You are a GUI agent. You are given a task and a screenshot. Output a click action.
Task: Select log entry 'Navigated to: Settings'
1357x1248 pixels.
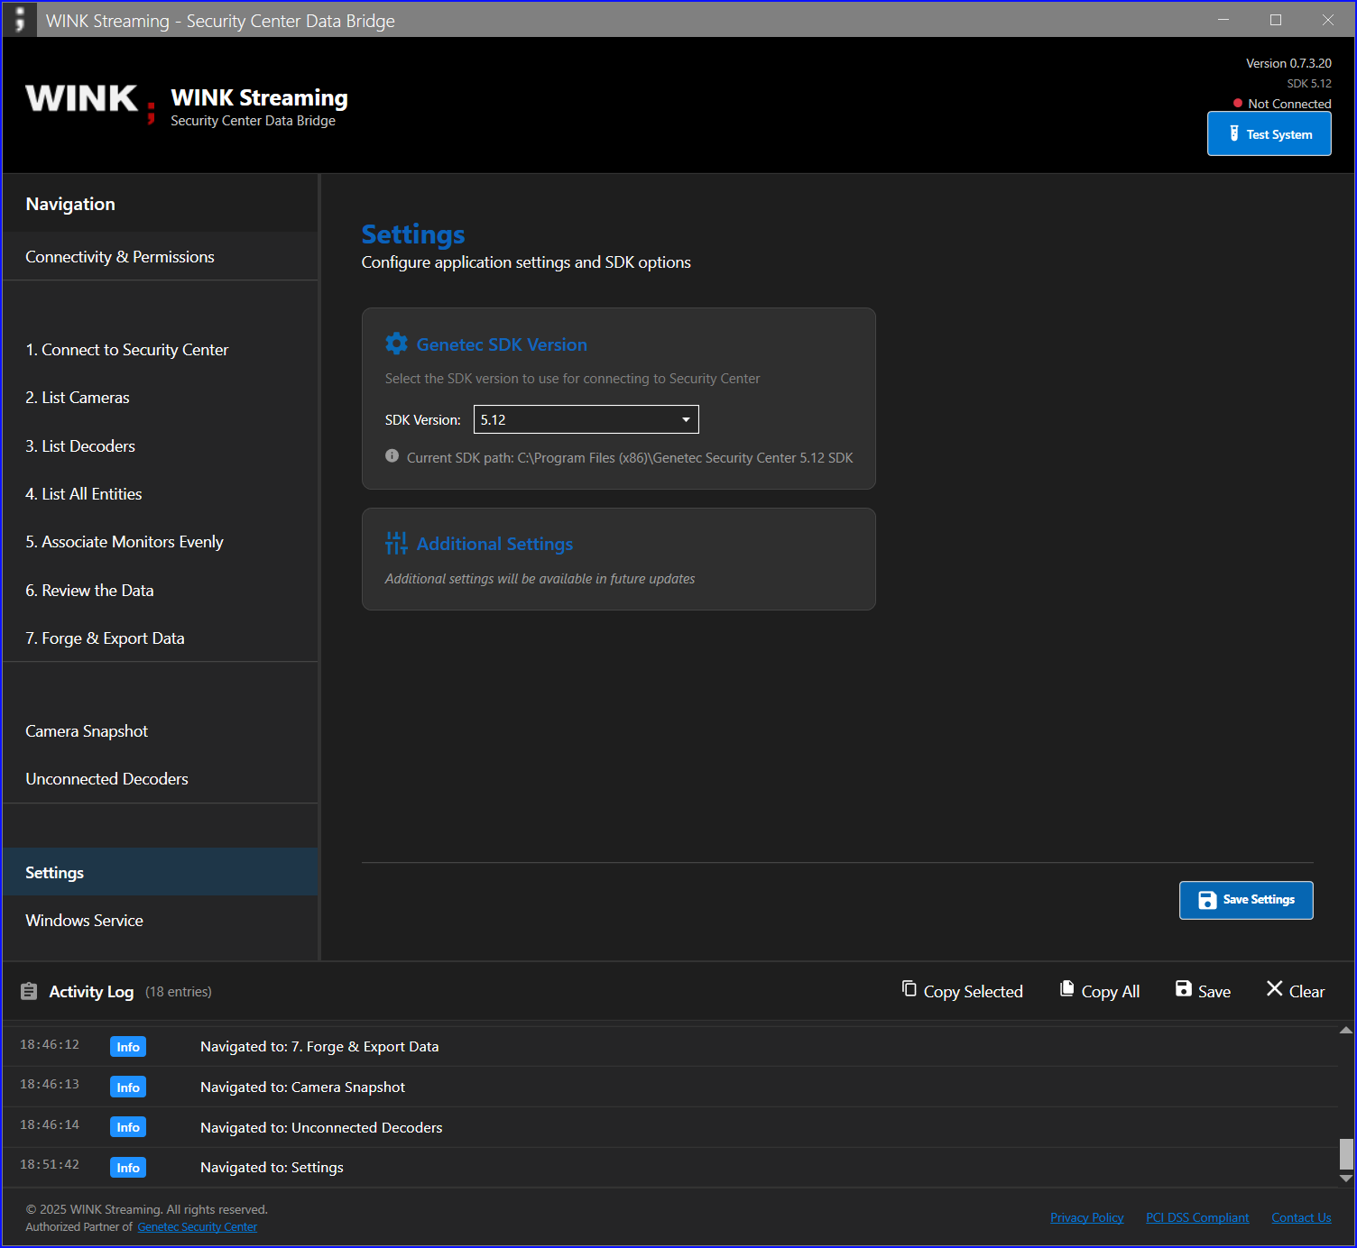click(x=669, y=1168)
